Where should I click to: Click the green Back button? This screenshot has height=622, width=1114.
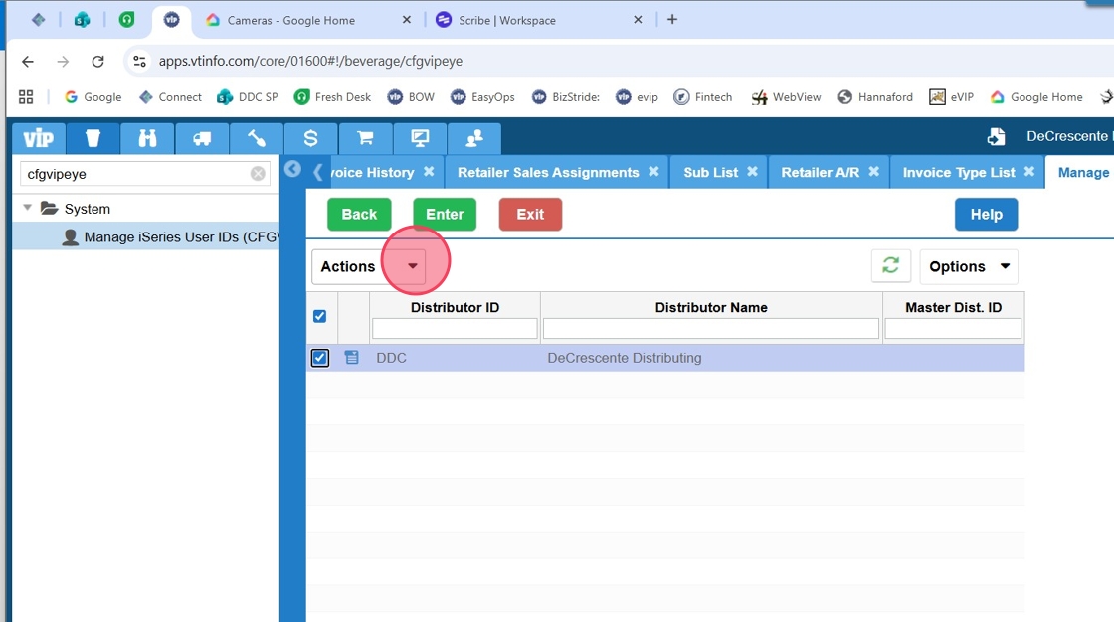click(359, 214)
